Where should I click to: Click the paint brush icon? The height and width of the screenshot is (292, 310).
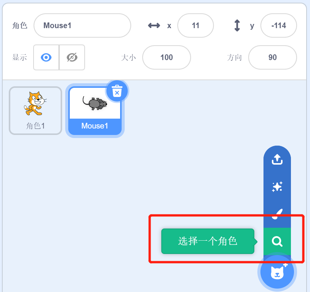277,214
